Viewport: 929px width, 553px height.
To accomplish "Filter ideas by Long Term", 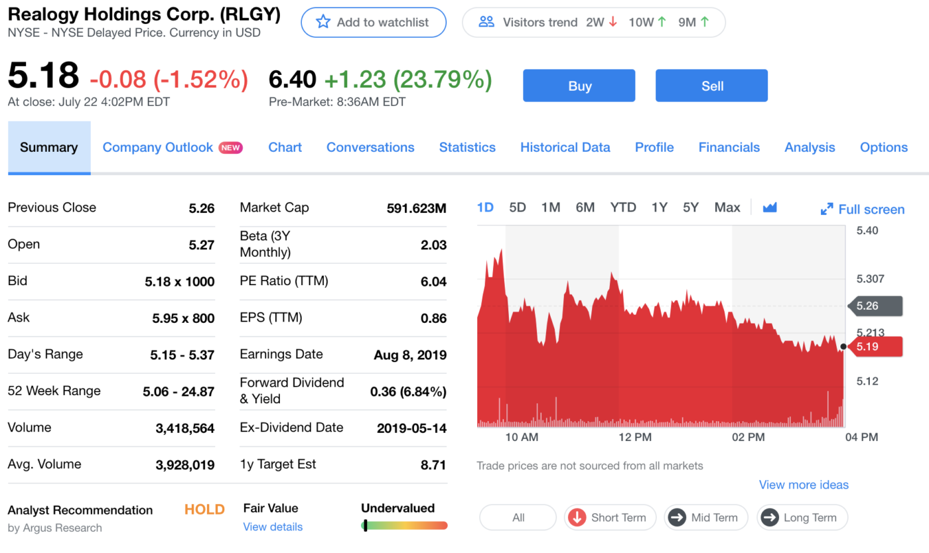I will tap(802, 518).
